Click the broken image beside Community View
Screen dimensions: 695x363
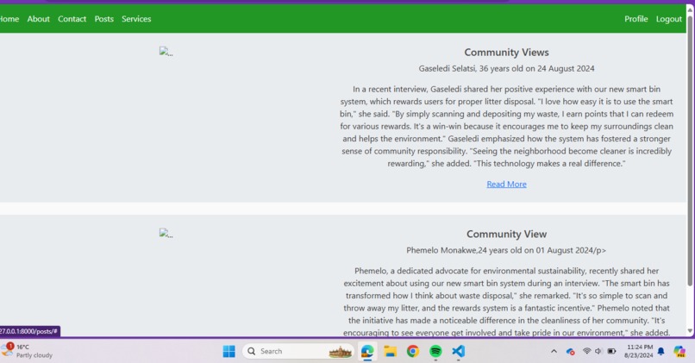pos(166,234)
